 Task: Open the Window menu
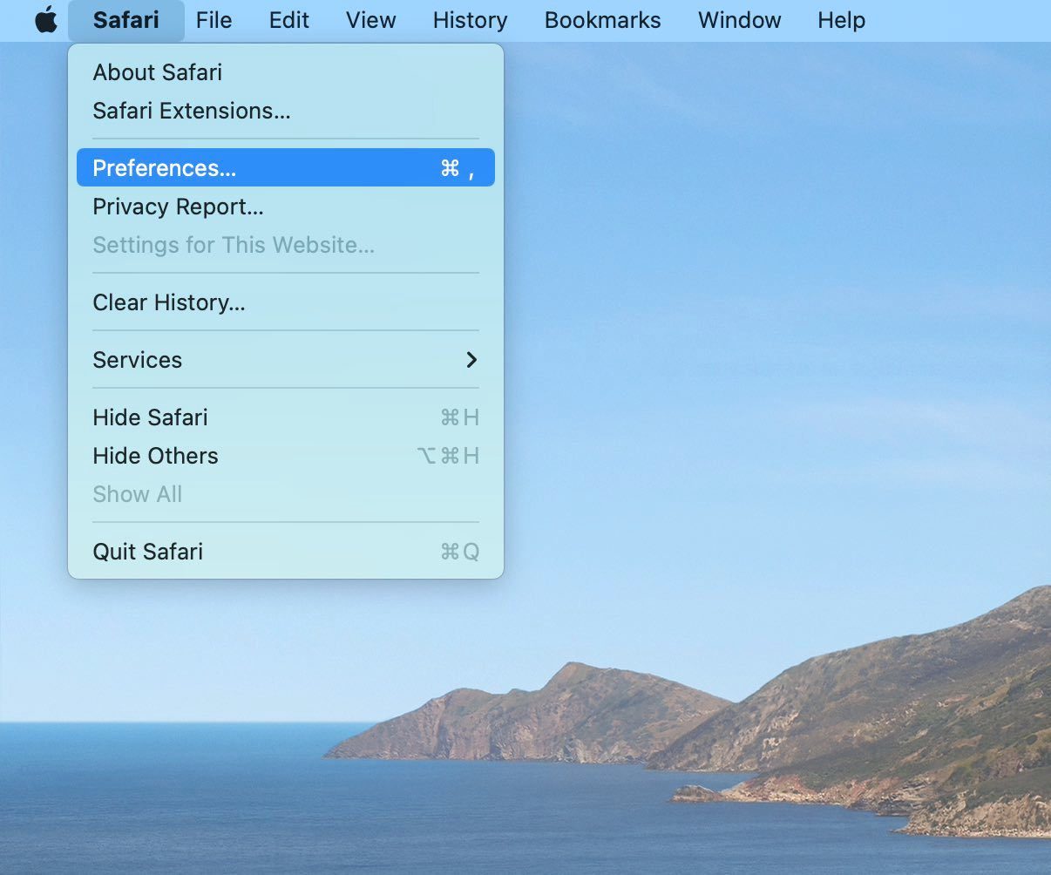click(740, 20)
